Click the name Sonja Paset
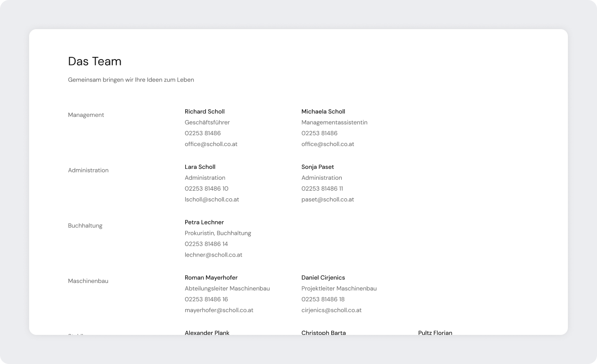The height and width of the screenshot is (364, 597). 318,167
